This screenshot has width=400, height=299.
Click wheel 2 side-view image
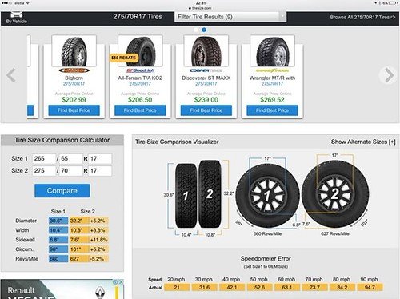[335, 194]
